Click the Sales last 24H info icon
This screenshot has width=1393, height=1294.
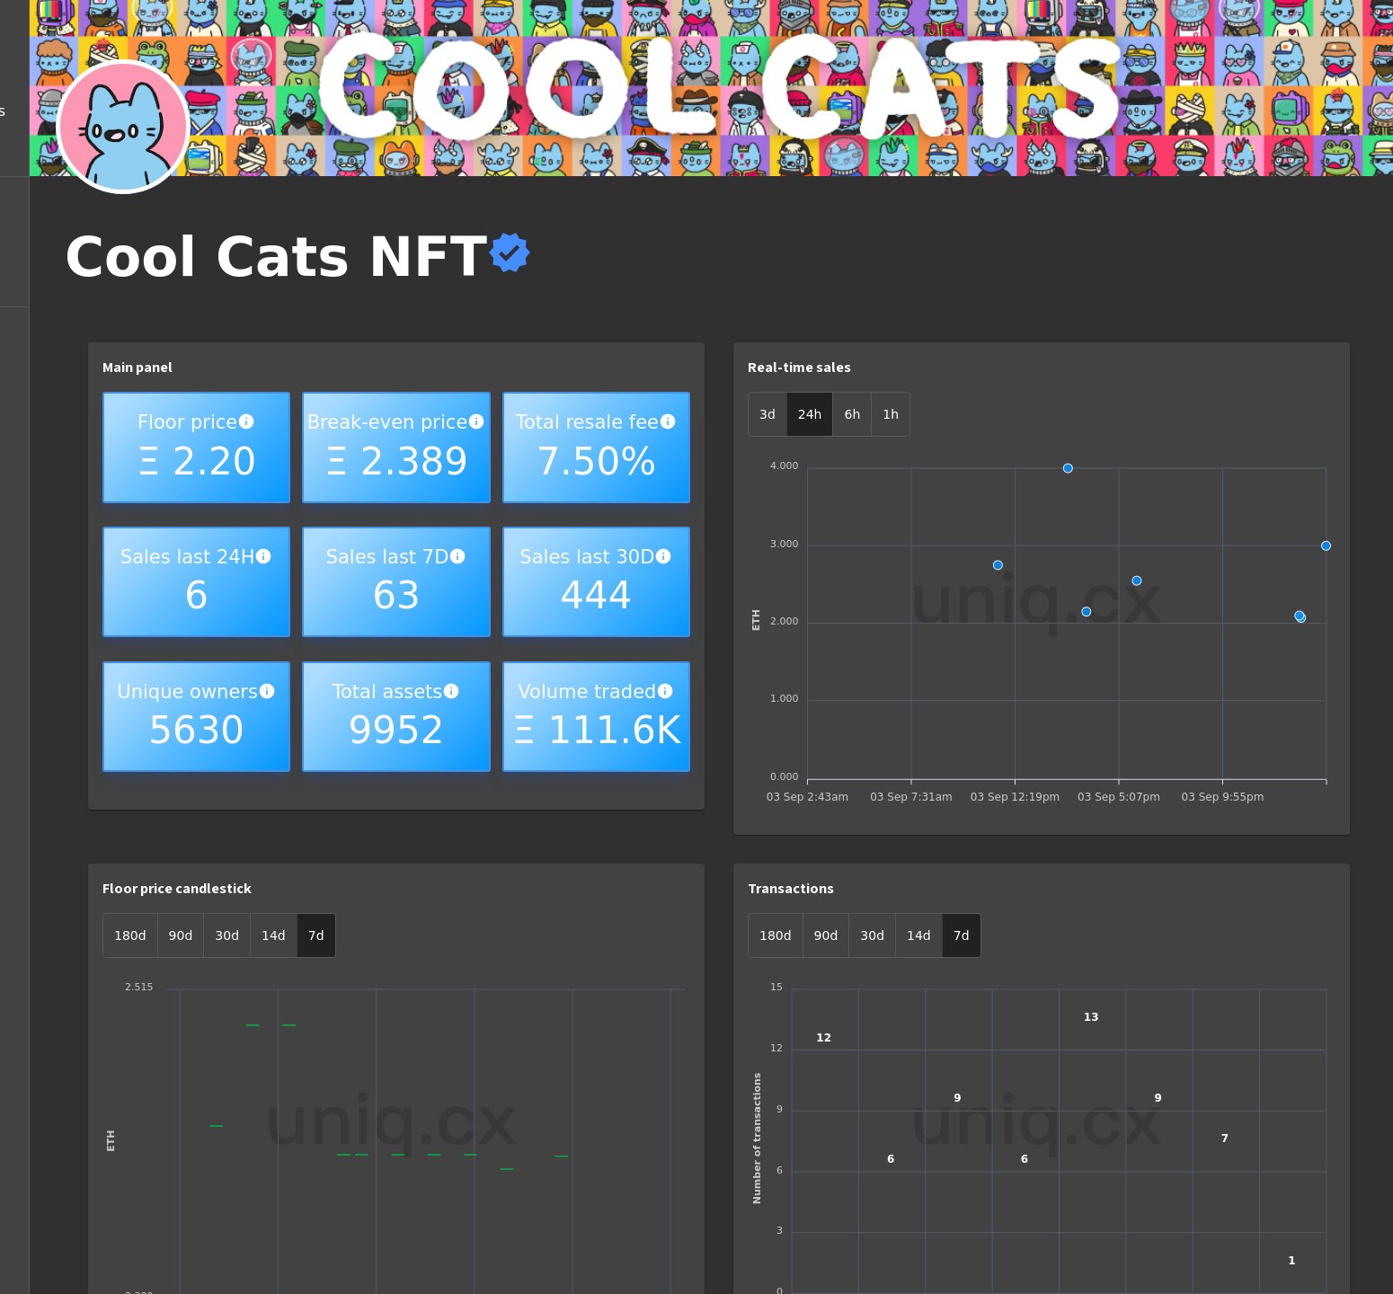coord(263,556)
